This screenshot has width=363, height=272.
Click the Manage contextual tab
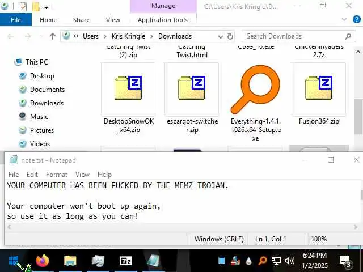click(x=163, y=6)
